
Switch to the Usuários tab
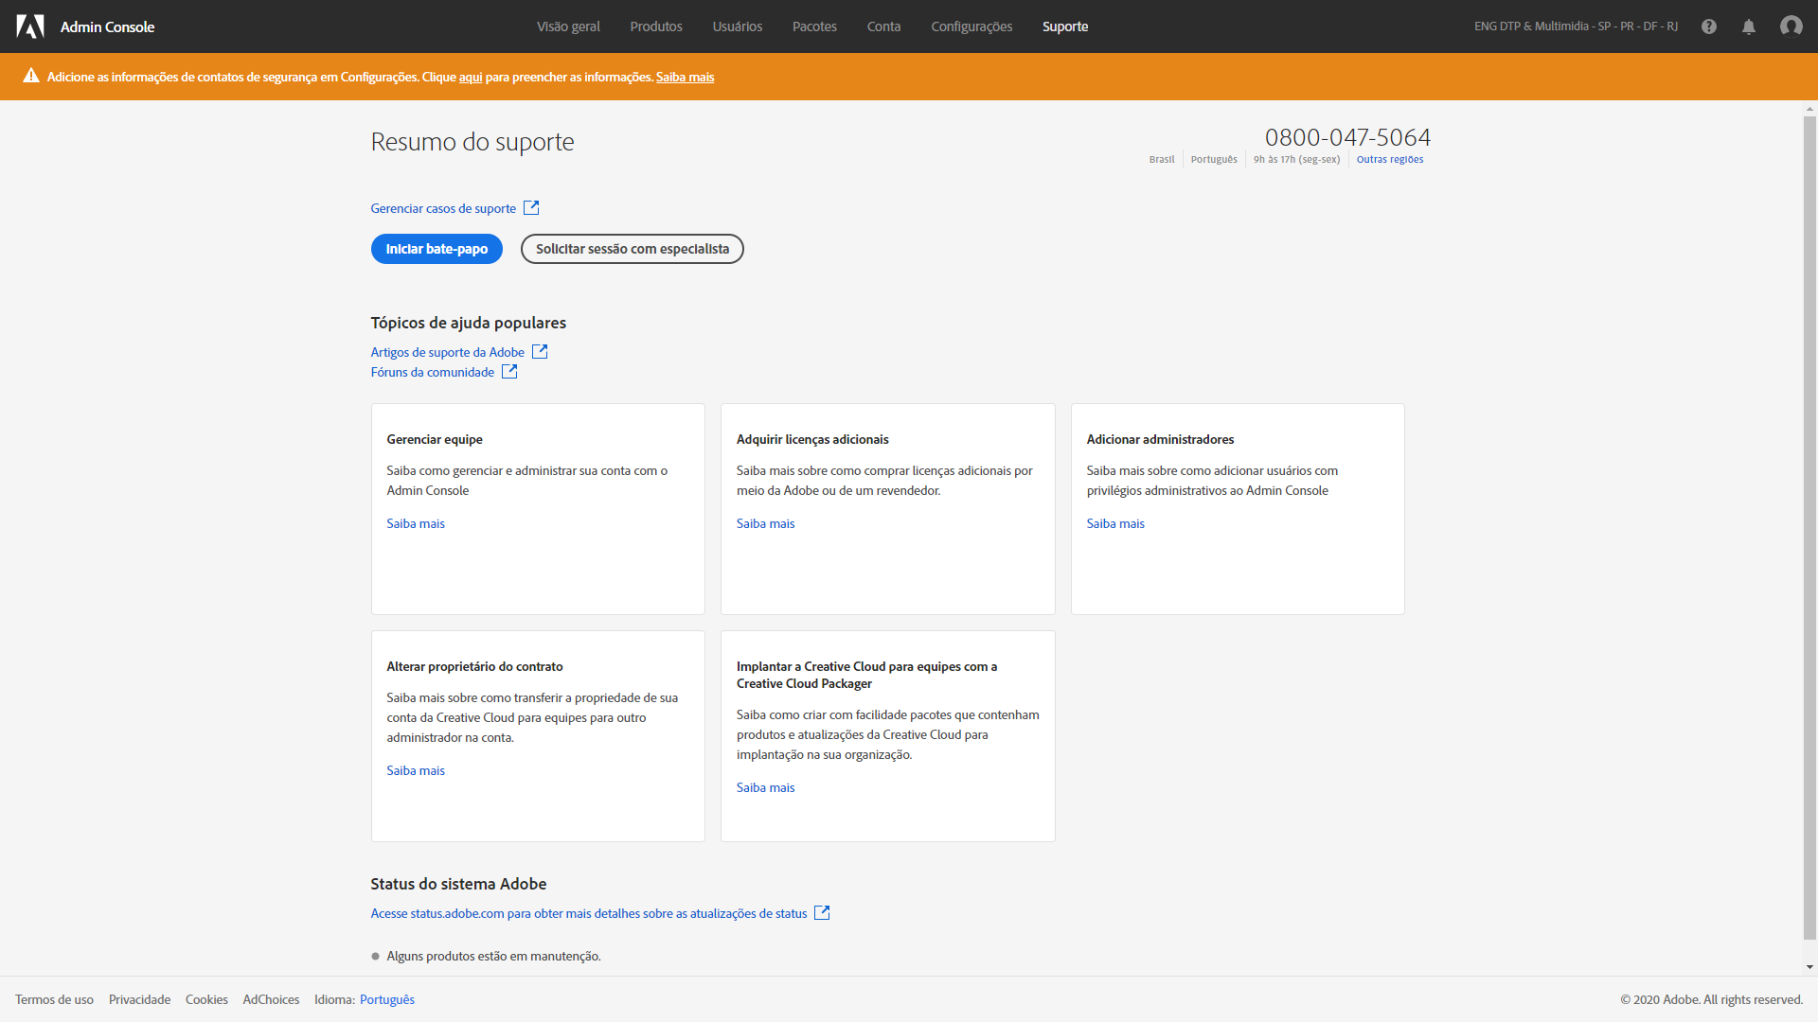(738, 26)
